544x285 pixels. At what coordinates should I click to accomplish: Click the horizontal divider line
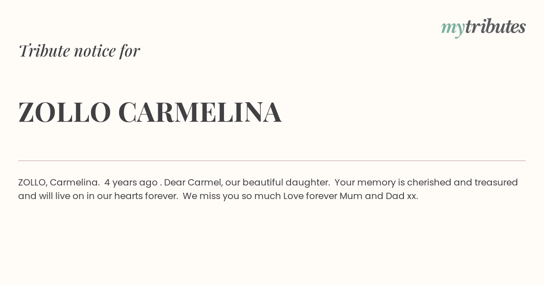coord(272,161)
